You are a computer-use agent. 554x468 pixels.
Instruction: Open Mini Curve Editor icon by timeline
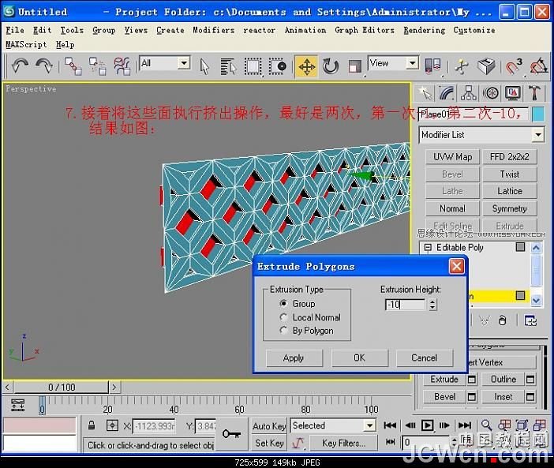(x=17, y=405)
